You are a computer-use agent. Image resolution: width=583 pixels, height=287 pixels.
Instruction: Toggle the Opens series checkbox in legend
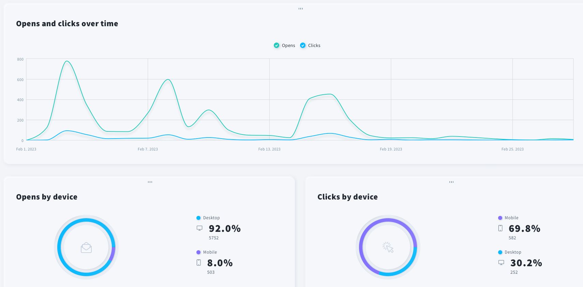pyautogui.click(x=276, y=45)
